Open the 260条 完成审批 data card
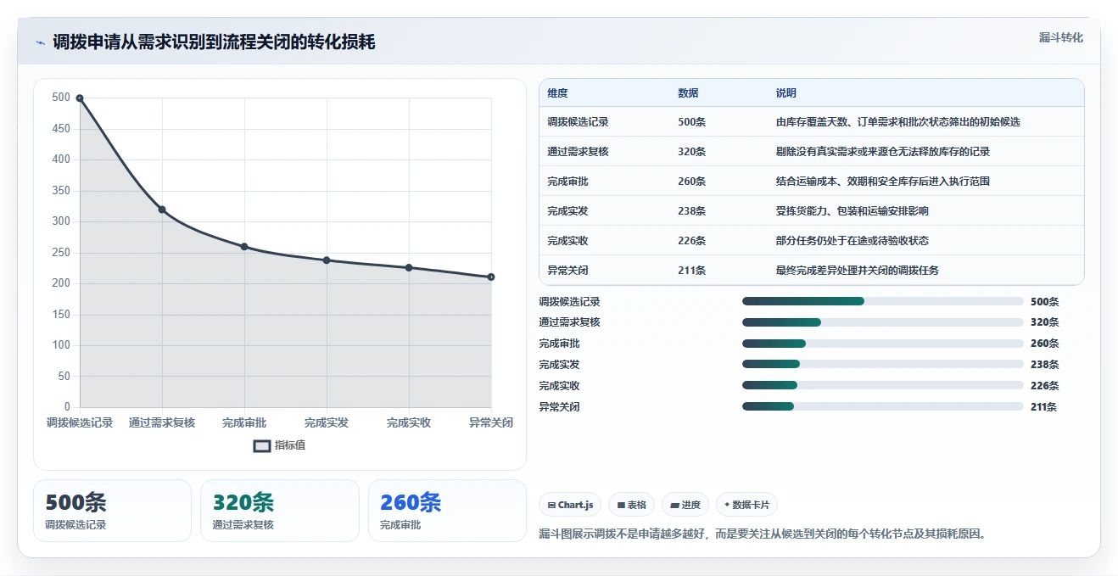 point(447,511)
